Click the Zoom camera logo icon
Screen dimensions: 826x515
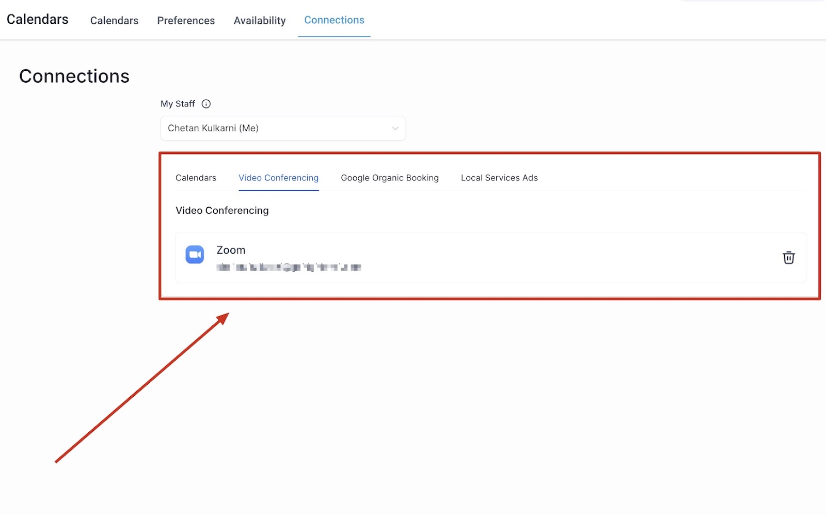(x=195, y=254)
